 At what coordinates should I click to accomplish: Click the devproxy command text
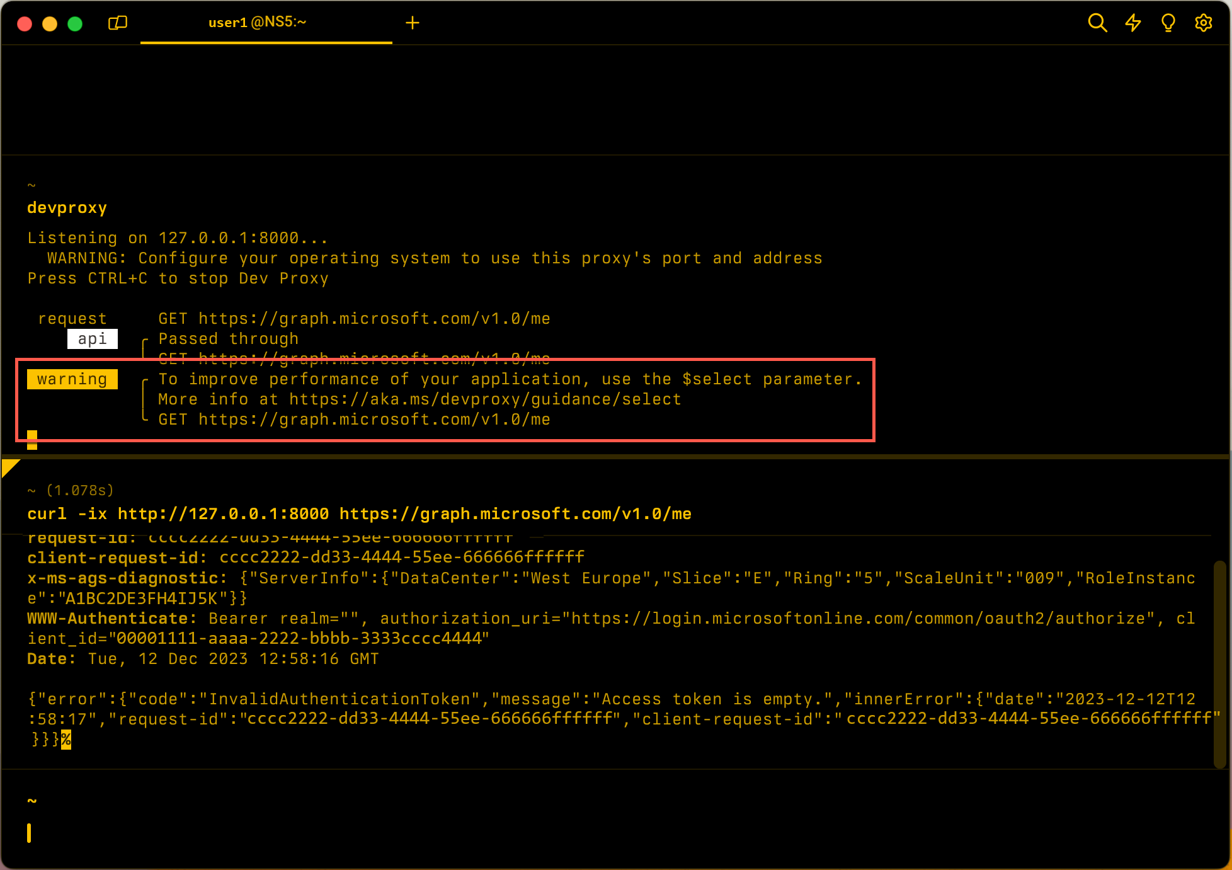point(67,208)
